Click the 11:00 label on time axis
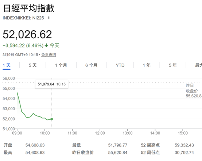This screenshot has width=202, height=161. (x=73, y=133)
